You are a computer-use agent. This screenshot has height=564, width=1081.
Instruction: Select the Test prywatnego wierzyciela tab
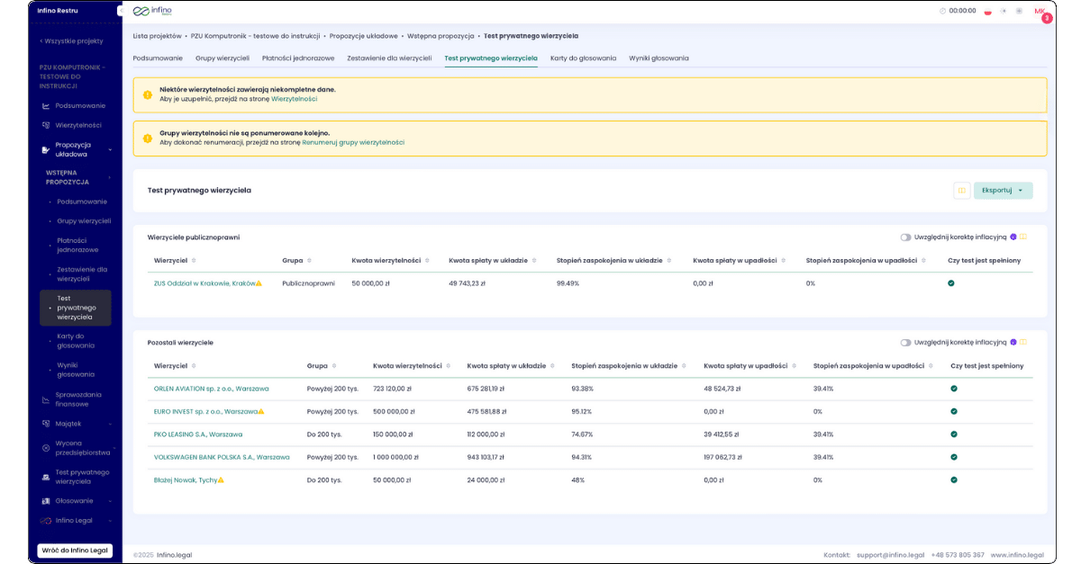click(x=491, y=58)
